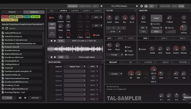191x109 pixels.
Task: Switch to the ENV 2 tab
Action: [x=164, y=38]
